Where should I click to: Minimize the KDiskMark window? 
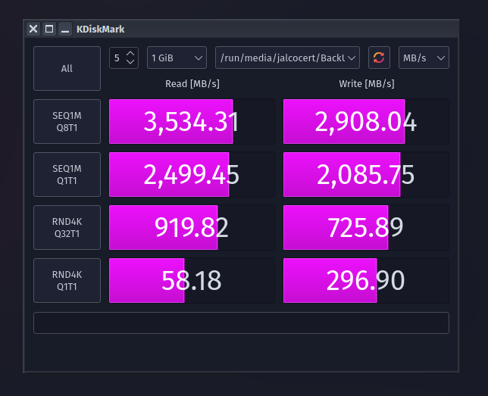65,29
